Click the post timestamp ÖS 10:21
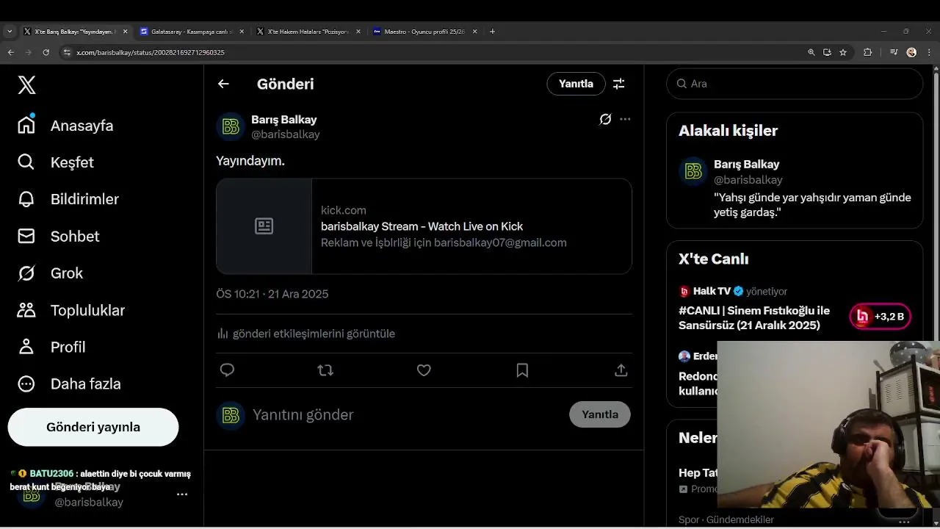Viewport: 940px width, 529px height. tap(272, 294)
